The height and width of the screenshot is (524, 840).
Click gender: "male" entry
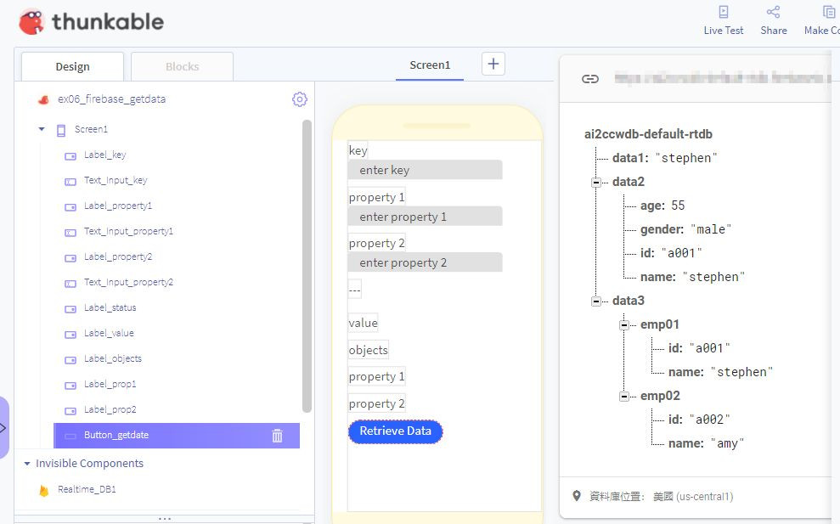pos(685,229)
